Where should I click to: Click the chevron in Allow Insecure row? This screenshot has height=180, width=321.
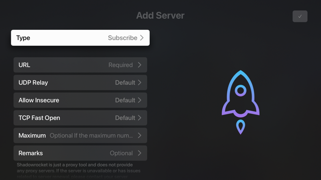[140, 100]
